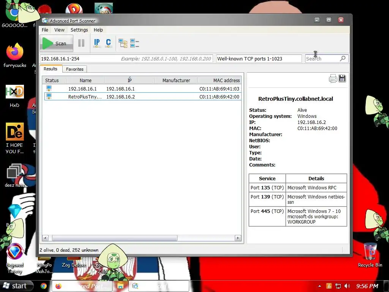This screenshot has height=292, width=389.
Task: Click the Microsoft Windows RPC details cell
Action: tap(316, 187)
